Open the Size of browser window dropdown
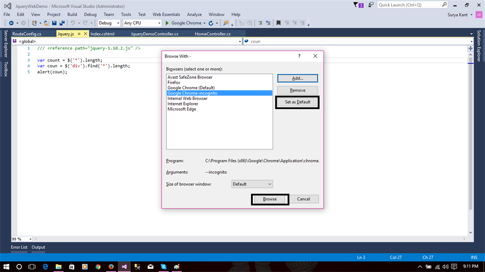 point(252,184)
